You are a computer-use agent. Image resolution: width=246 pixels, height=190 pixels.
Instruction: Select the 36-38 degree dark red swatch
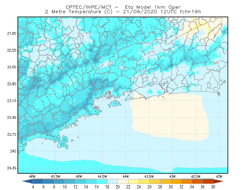click(x=208, y=181)
